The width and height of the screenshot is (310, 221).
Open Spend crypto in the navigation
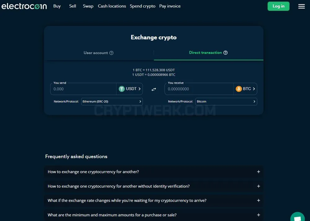(143, 6)
